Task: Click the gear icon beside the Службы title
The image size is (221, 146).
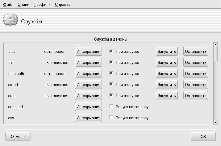Action: 10,21
